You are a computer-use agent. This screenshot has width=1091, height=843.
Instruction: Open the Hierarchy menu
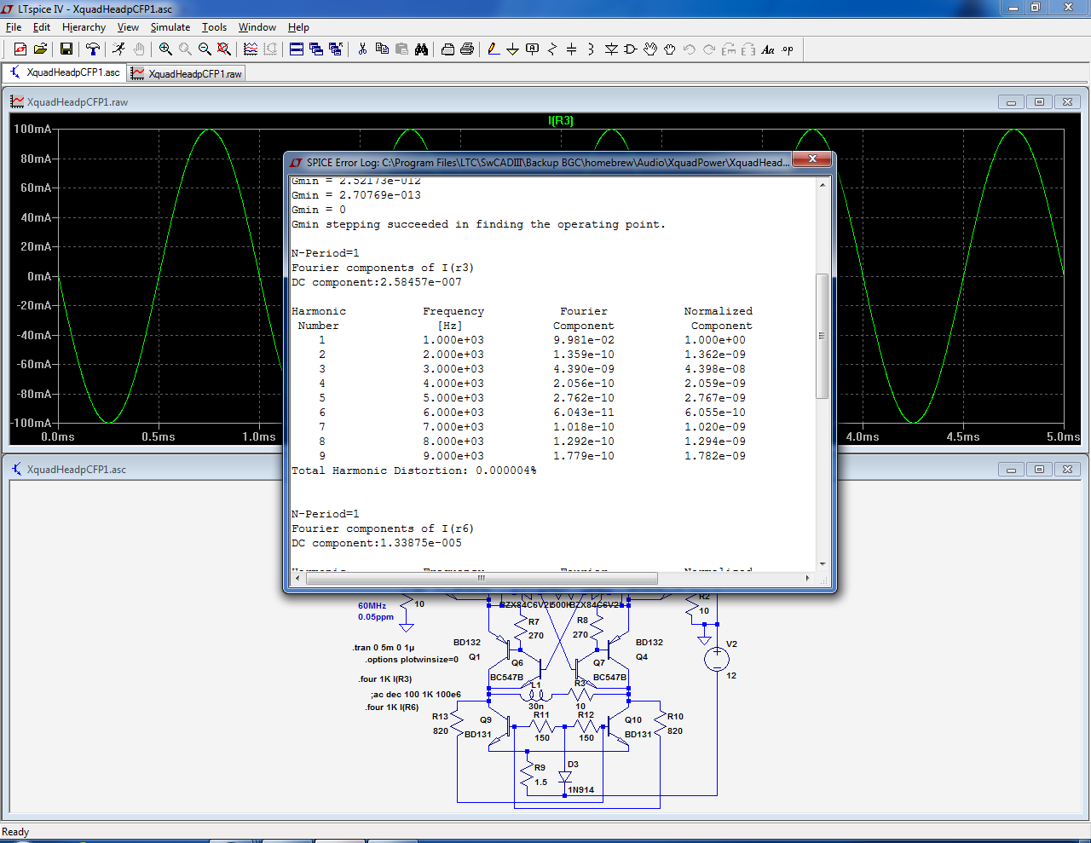[84, 27]
